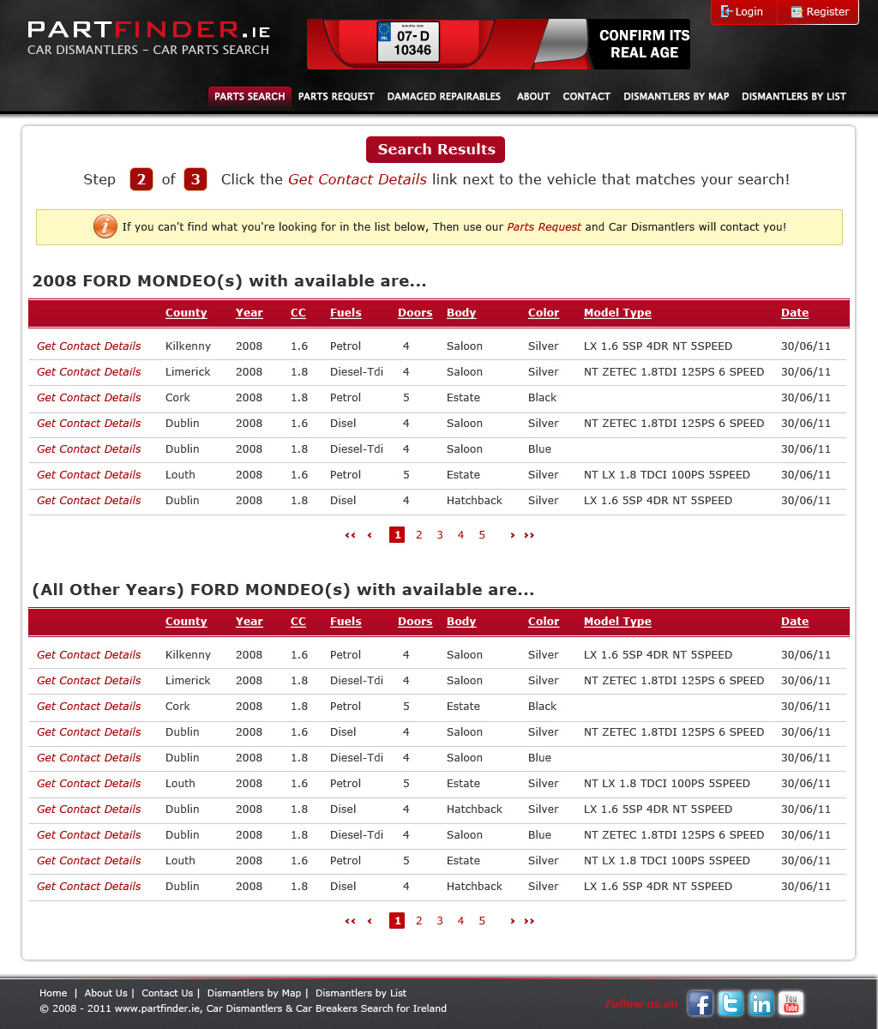
Task: Open the Twitter icon in the footer
Action: [x=731, y=1003]
